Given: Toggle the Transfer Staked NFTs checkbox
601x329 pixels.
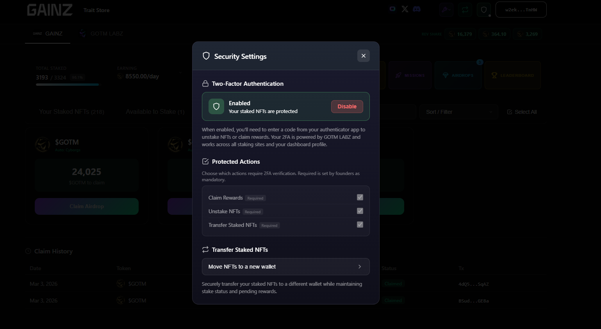Looking at the screenshot, I should click(x=360, y=225).
